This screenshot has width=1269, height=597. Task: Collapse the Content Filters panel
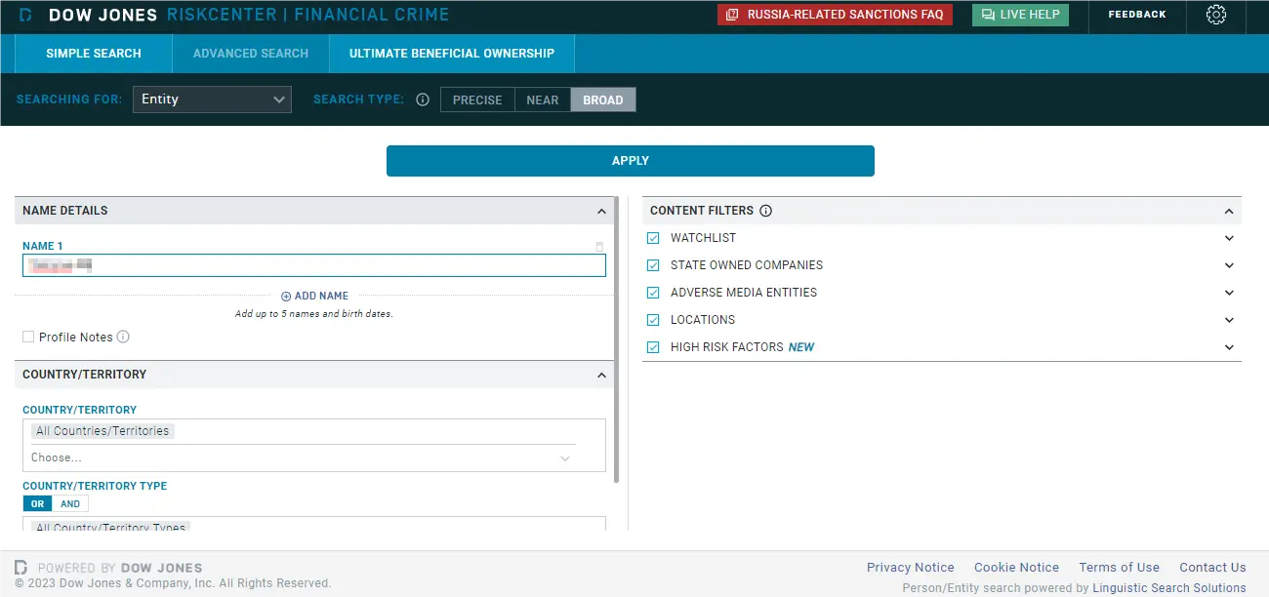1229,211
